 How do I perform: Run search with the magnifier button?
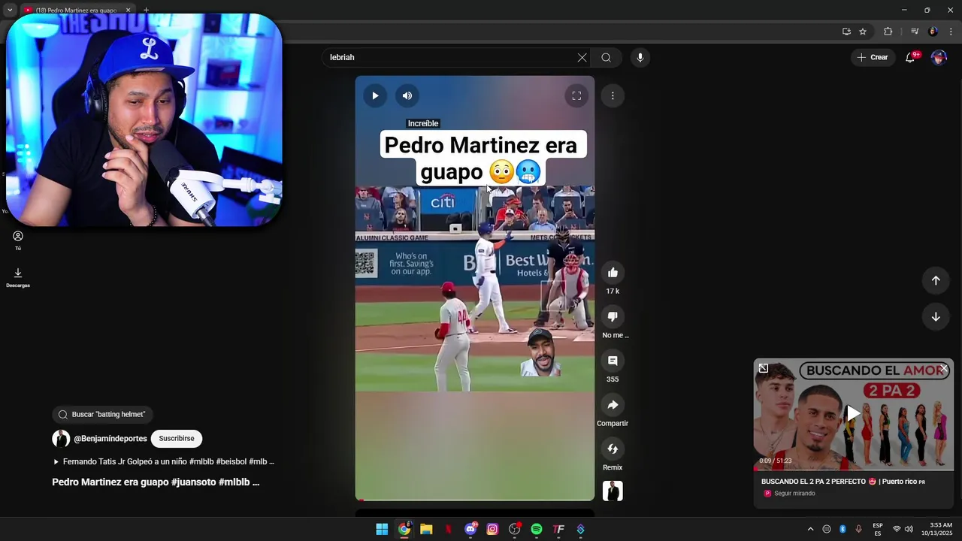point(606,57)
